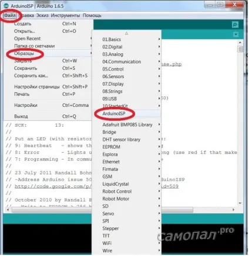
Task: Choose Настройки страницы entry
Action: pos(48,87)
